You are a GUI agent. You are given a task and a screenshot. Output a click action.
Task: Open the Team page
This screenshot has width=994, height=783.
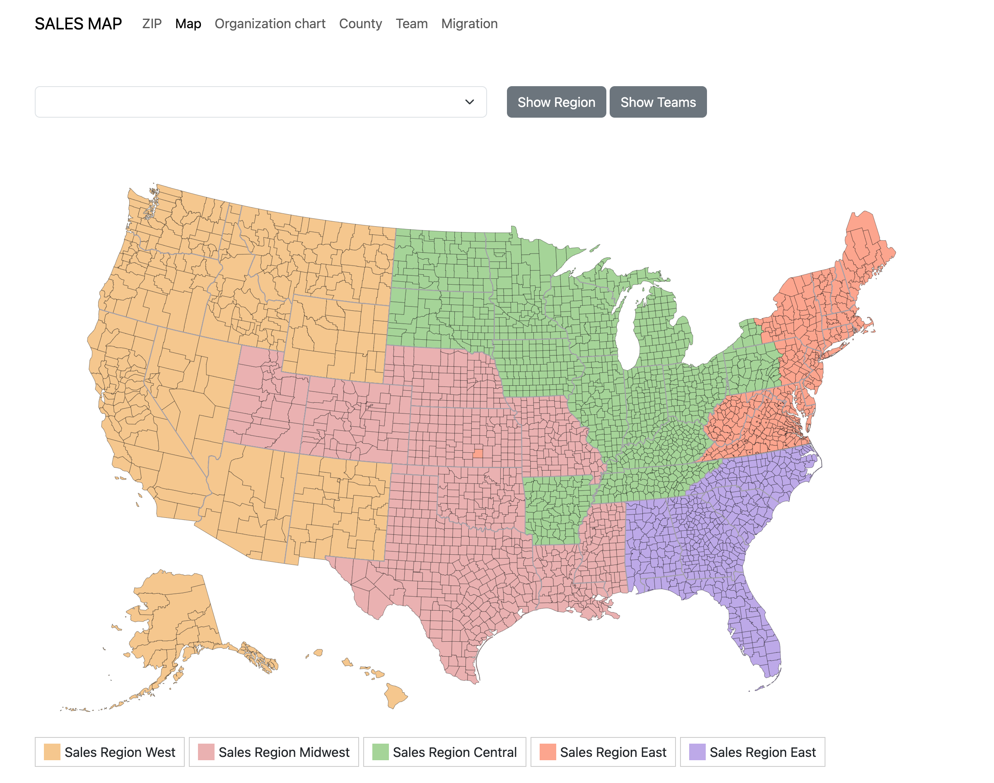tap(411, 23)
